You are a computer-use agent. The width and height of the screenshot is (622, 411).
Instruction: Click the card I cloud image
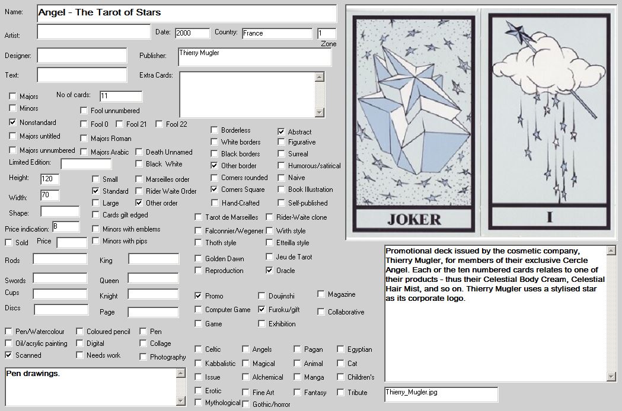tap(548, 122)
